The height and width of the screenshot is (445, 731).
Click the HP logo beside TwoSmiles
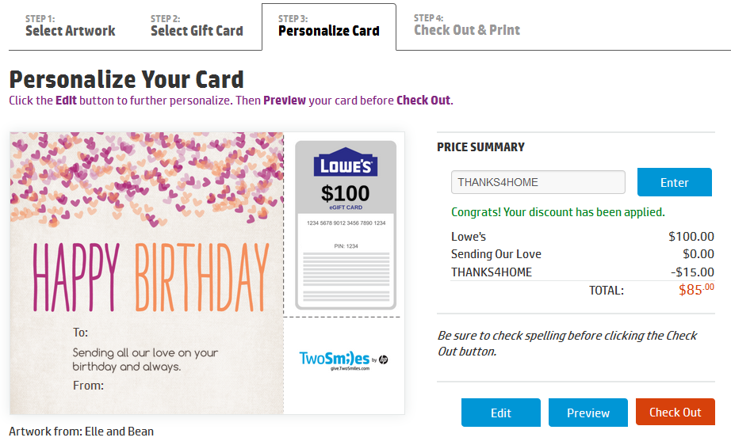[x=383, y=359]
